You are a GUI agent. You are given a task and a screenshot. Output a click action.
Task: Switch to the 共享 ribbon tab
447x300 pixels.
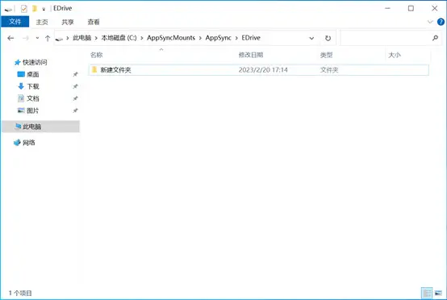click(68, 22)
